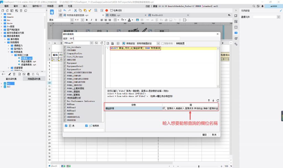283x168 pixels.
Task: Collapse the 財務報表 folder in file tree
Action: [x=9, y=52]
